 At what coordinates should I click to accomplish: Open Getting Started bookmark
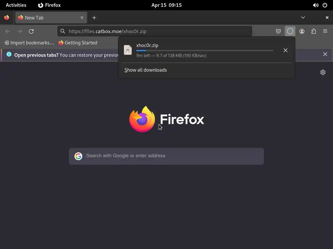(78, 43)
